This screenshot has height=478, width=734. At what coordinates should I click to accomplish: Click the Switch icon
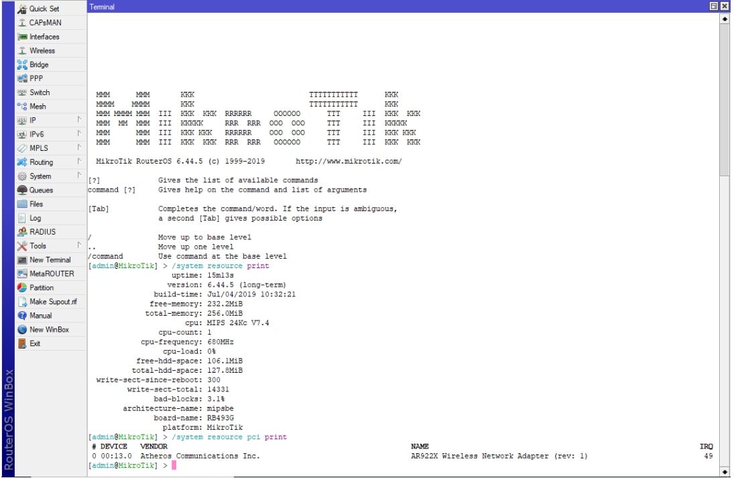tap(22, 93)
